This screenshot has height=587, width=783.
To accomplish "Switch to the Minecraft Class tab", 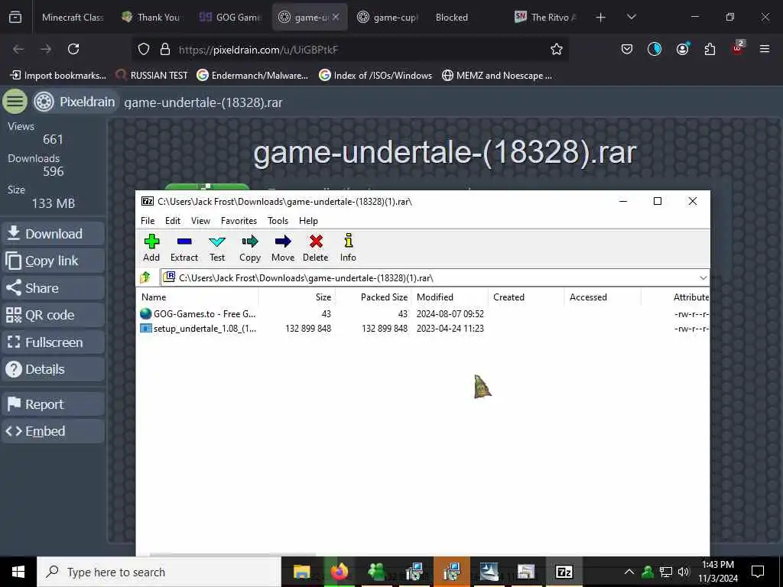I will pos(73,18).
